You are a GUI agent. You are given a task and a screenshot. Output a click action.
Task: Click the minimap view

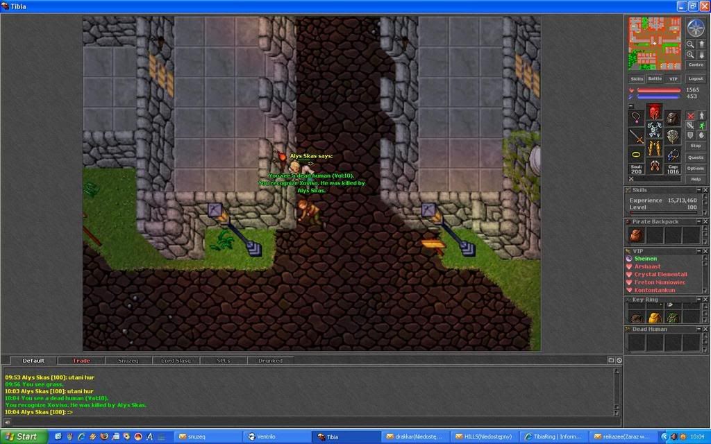tap(654, 44)
